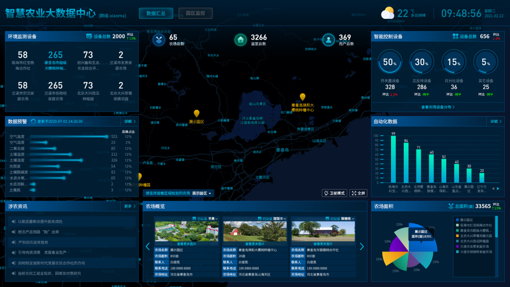Screen dimensions: 510x287
Task: Click the user total (用户总数) icon
Action: click(329, 40)
